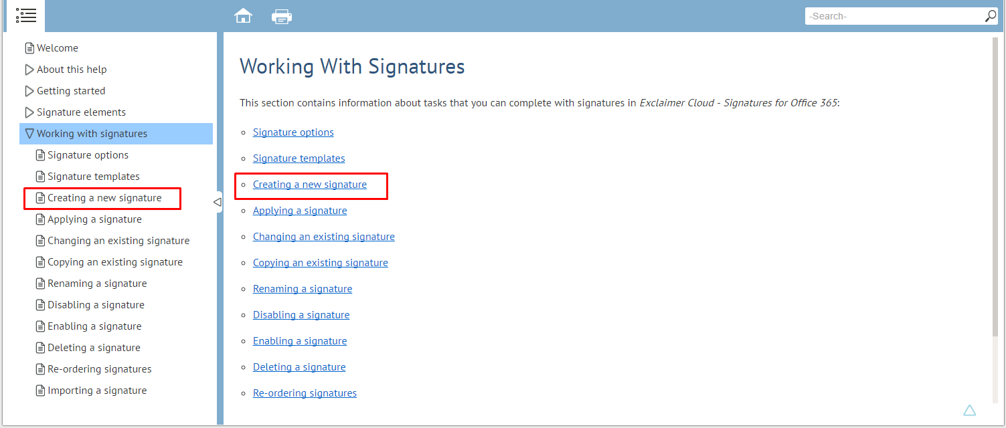Click the vertical scrollbar of the content pane
1006x428 pixels.
click(x=995, y=201)
